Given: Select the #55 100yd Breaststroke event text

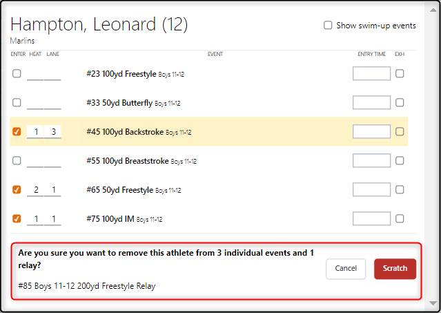Looking at the screenshot, I should tap(141, 161).
